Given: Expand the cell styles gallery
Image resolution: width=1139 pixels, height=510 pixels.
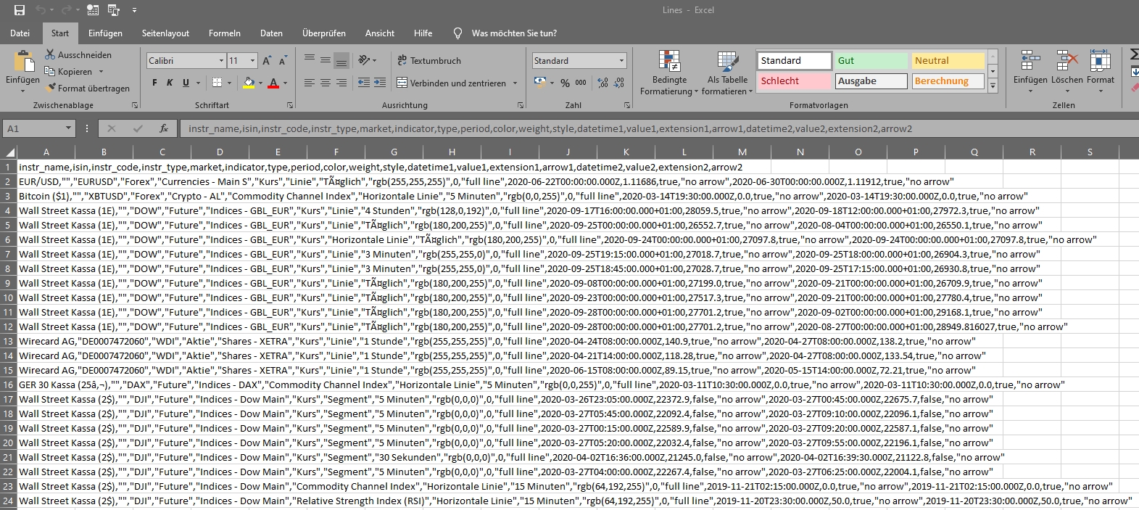Looking at the screenshot, I should (993, 86).
